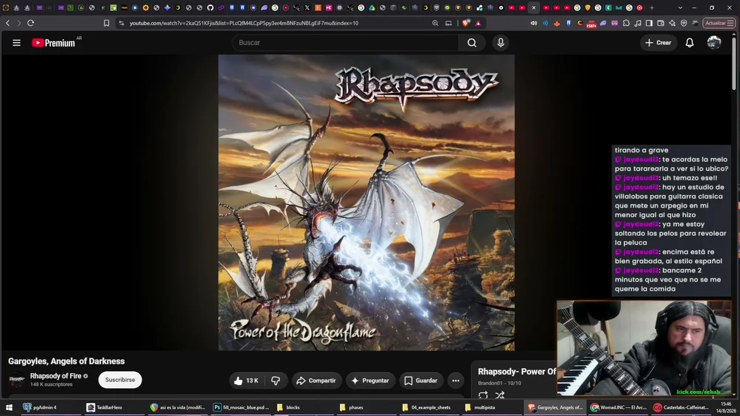Screen dimensions: 740x416
Task: Bookmark this page in the address bar
Action: click(x=106, y=23)
